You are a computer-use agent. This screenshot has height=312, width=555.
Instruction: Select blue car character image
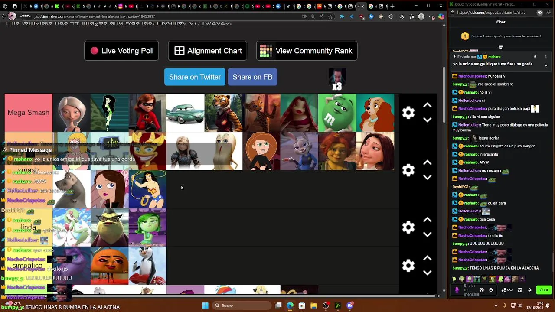click(185, 113)
